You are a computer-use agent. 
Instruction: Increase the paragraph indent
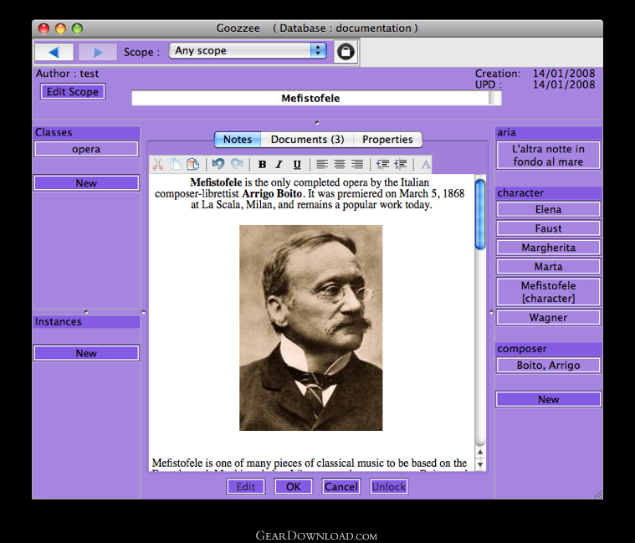point(401,164)
